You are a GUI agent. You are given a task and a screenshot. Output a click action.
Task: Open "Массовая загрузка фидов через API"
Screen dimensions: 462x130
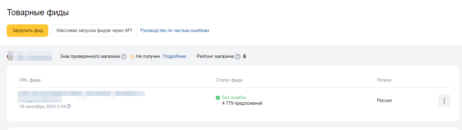[94, 31]
